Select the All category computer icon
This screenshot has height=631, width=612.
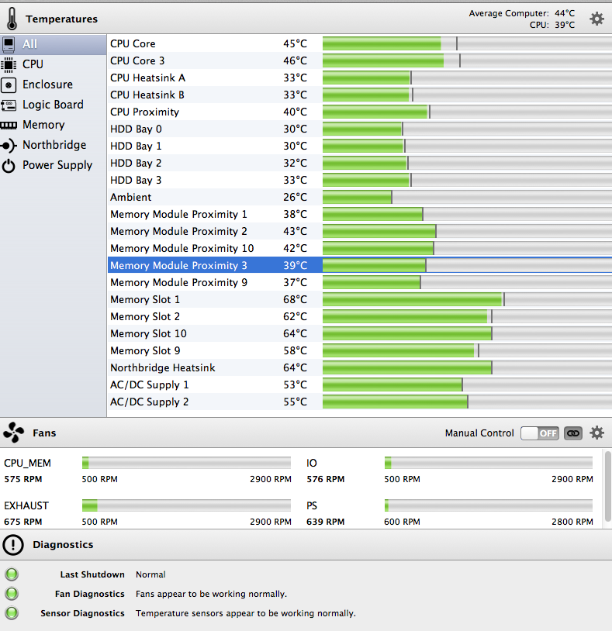9,44
